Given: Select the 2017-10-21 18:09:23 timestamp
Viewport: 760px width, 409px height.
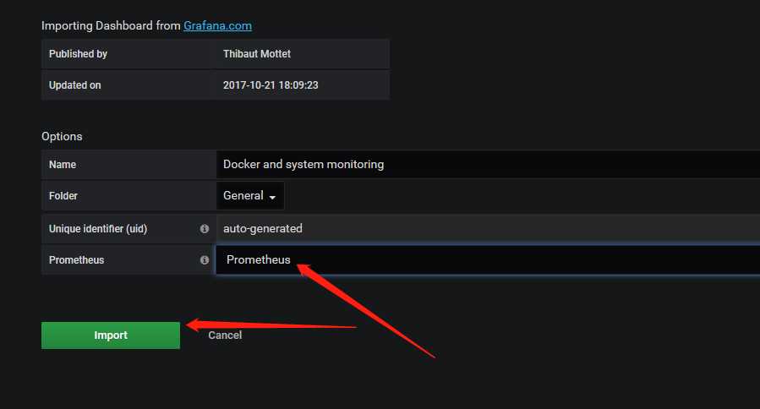Looking at the screenshot, I should [271, 85].
